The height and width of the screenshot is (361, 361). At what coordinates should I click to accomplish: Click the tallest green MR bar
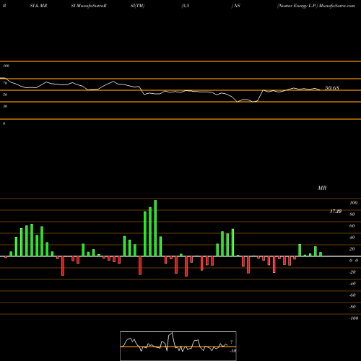[x=155, y=228]
